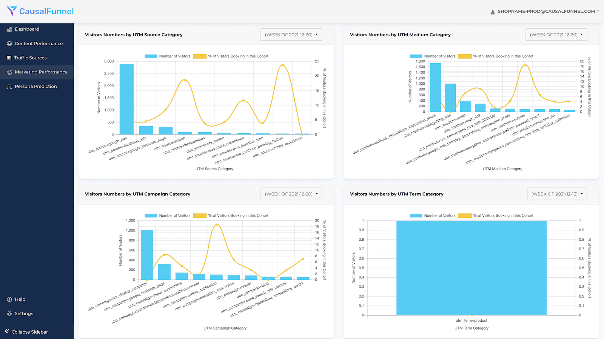Click the utm_term=product bar in UTM Term chart
This screenshot has height=339, width=604.
pyautogui.click(x=471, y=267)
